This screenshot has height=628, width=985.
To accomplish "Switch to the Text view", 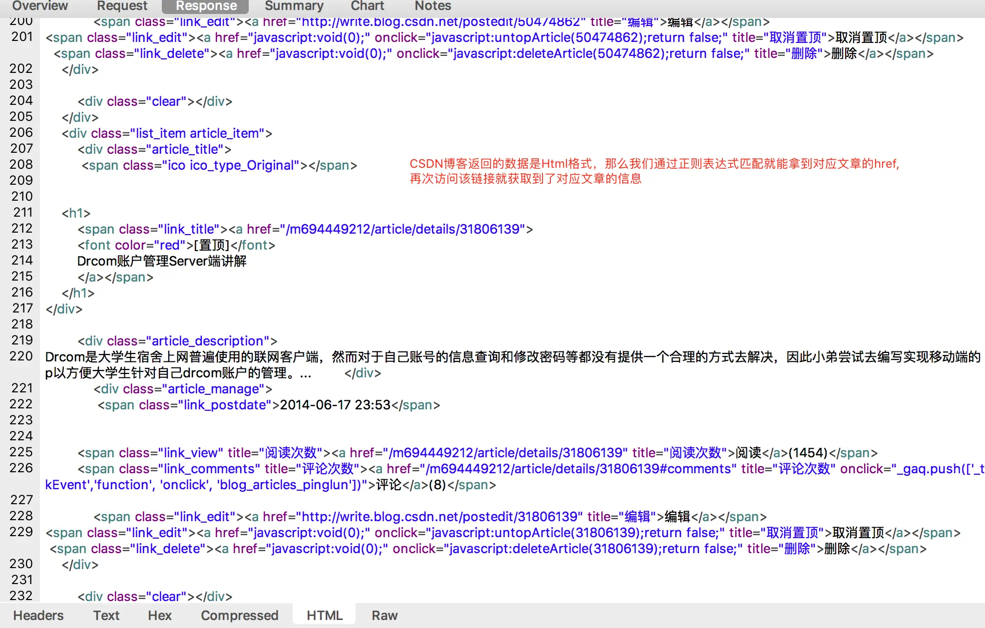I will point(106,615).
